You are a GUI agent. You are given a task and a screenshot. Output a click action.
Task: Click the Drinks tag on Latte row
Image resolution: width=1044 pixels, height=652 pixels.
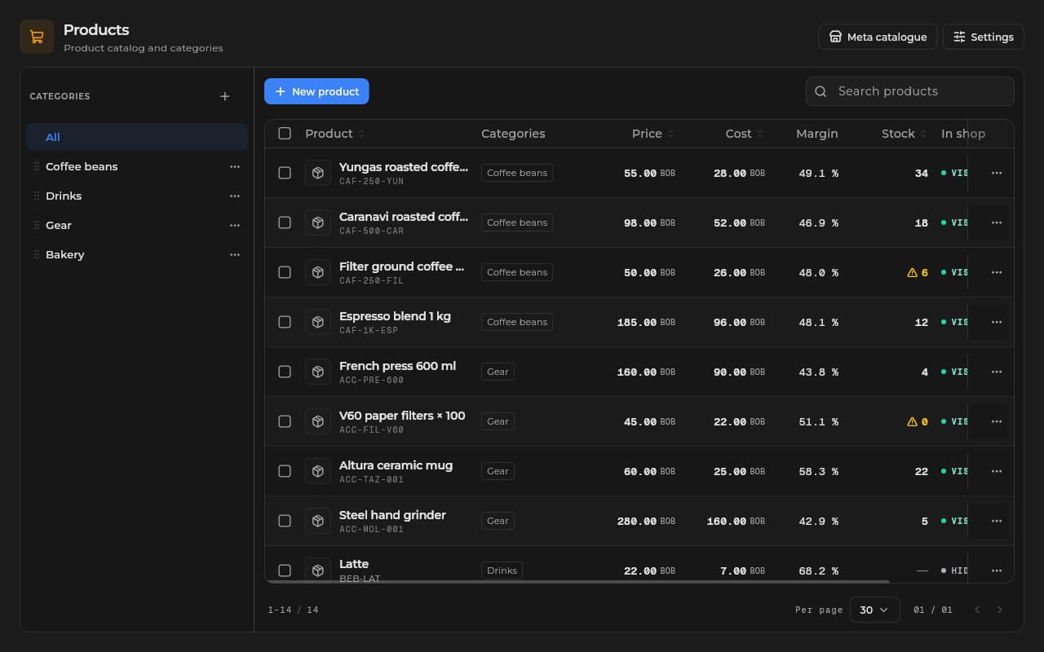[x=502, y=570]
